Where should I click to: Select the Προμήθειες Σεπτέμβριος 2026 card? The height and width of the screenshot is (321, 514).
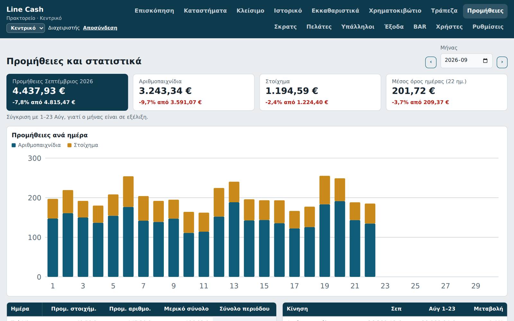pos(67,92)
